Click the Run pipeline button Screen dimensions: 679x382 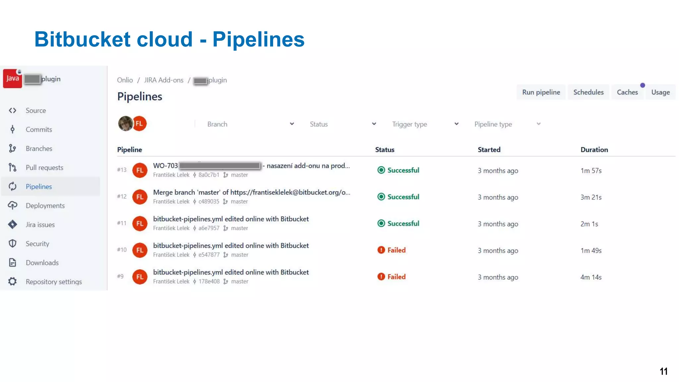541,92
